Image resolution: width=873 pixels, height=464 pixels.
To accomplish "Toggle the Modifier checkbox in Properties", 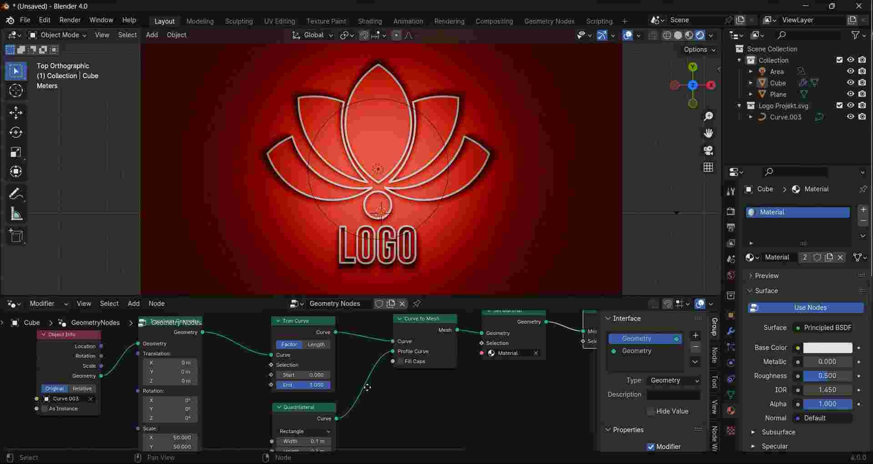I will [651, 447].
